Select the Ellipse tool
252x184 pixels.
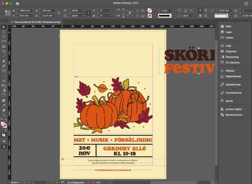pyautogui.click(x=4, y=76)
